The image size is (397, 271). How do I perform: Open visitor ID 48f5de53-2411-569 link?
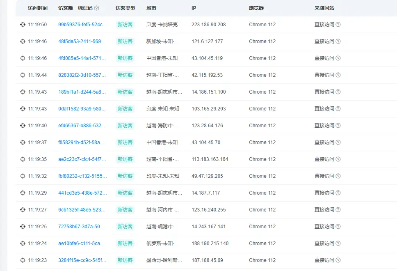pos(82,41)
